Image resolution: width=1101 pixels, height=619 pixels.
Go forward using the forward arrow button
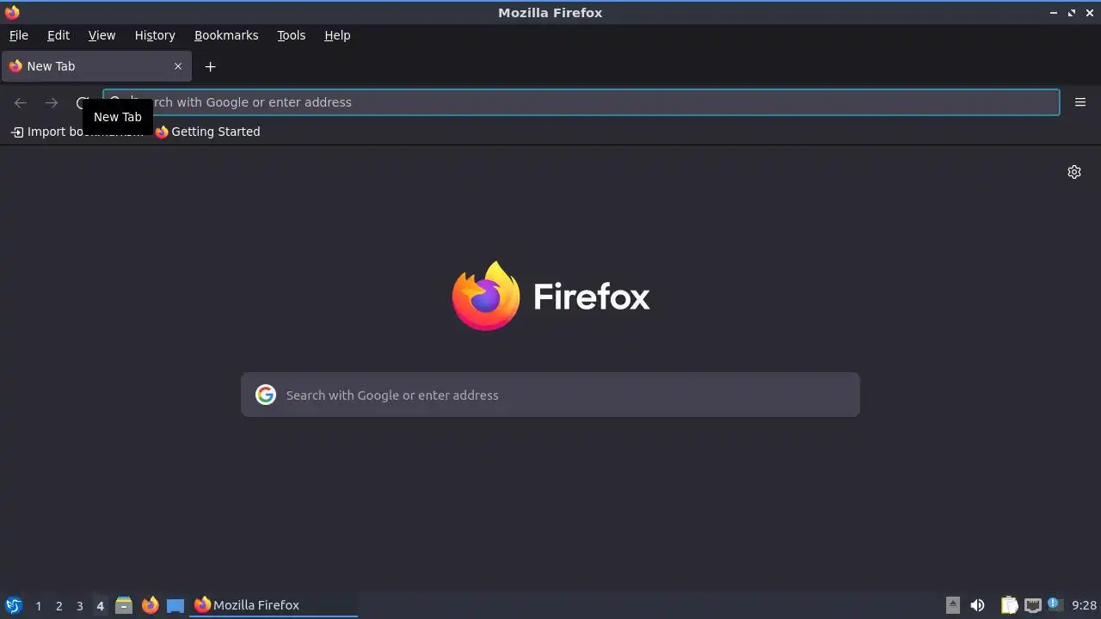(x=52, y=102)
